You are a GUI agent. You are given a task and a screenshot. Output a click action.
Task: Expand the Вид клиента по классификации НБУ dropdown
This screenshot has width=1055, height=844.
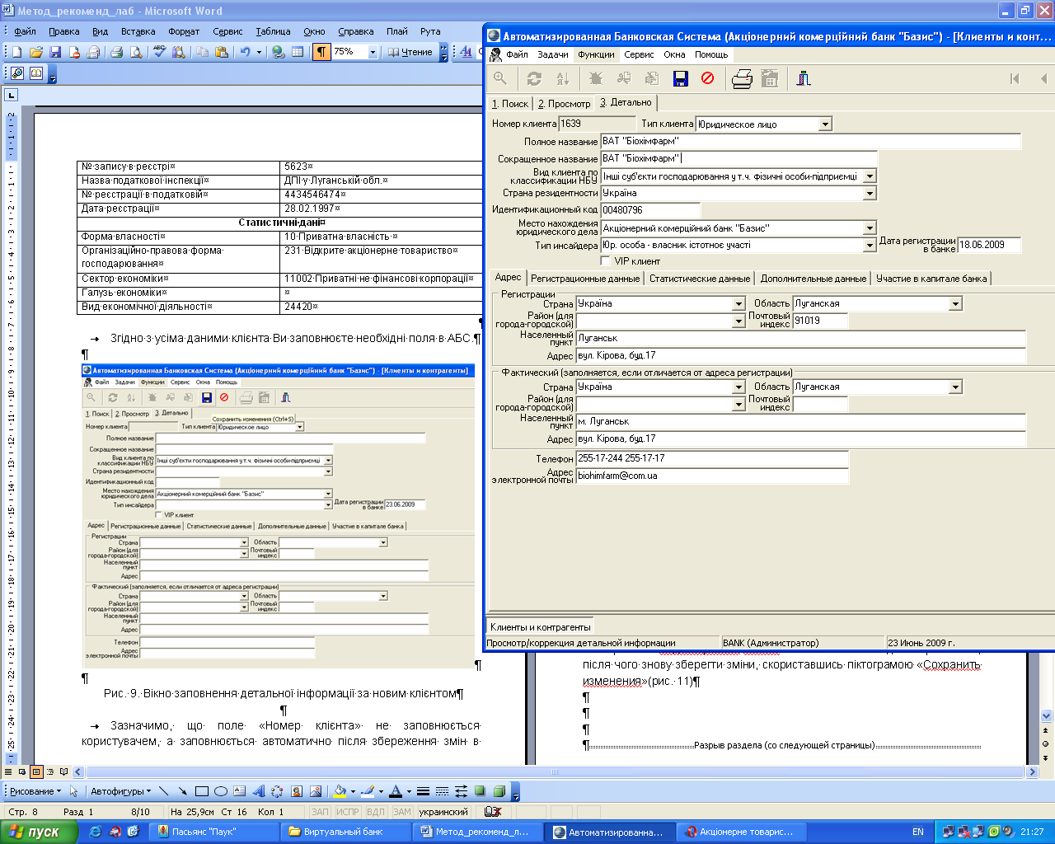tap(870, 176)
